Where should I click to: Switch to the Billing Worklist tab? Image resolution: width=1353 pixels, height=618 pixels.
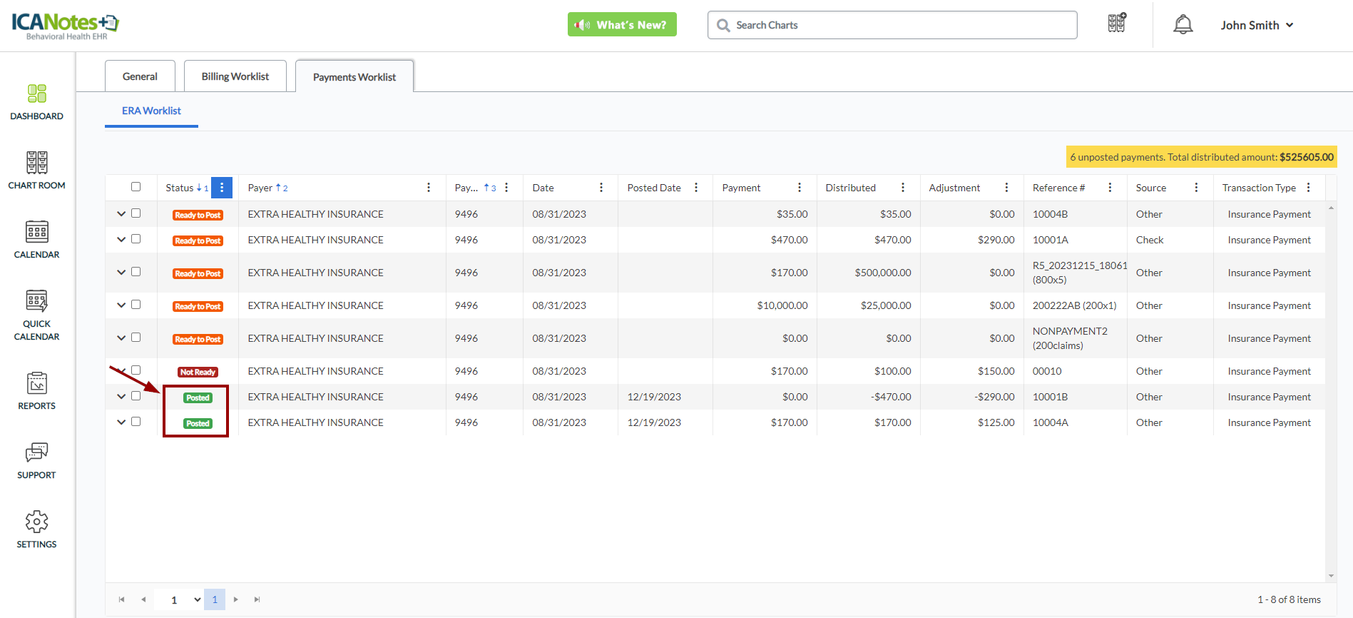coord(235,76)
